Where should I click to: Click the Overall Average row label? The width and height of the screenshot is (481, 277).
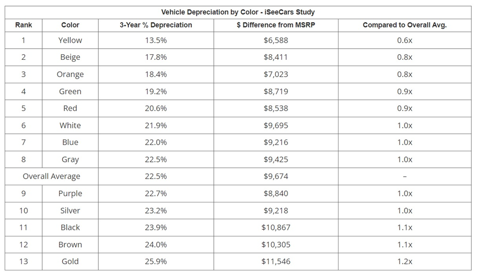click(x=51, y=177)
